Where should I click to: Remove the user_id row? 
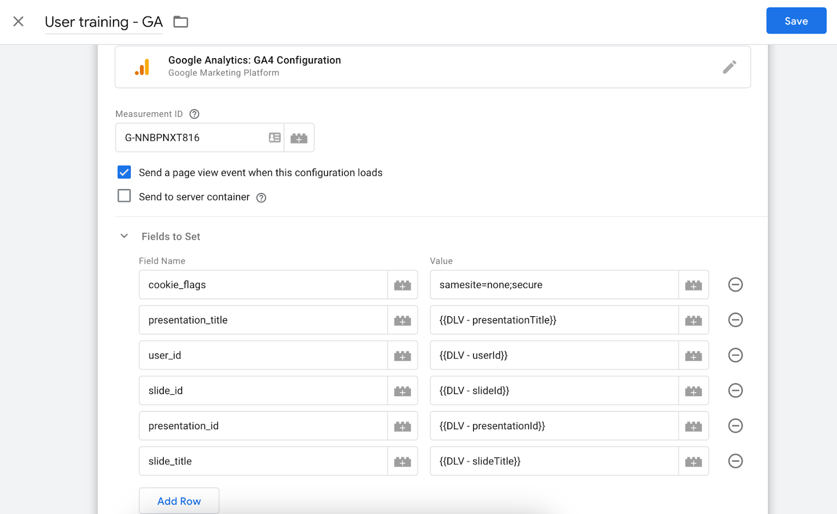pyautogui.click(x=736, y=355)
